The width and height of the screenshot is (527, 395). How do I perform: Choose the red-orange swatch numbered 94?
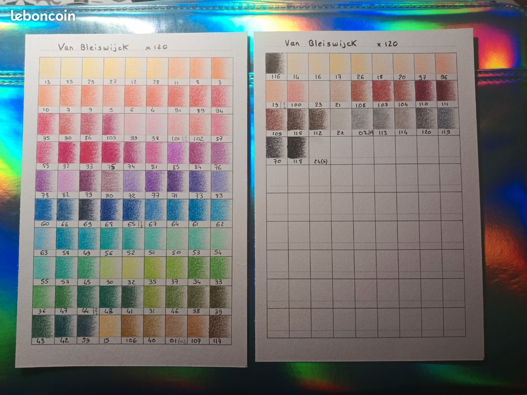[222, 97]
